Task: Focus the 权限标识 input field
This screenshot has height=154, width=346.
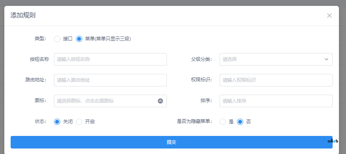Action: [x=276, y=80]
